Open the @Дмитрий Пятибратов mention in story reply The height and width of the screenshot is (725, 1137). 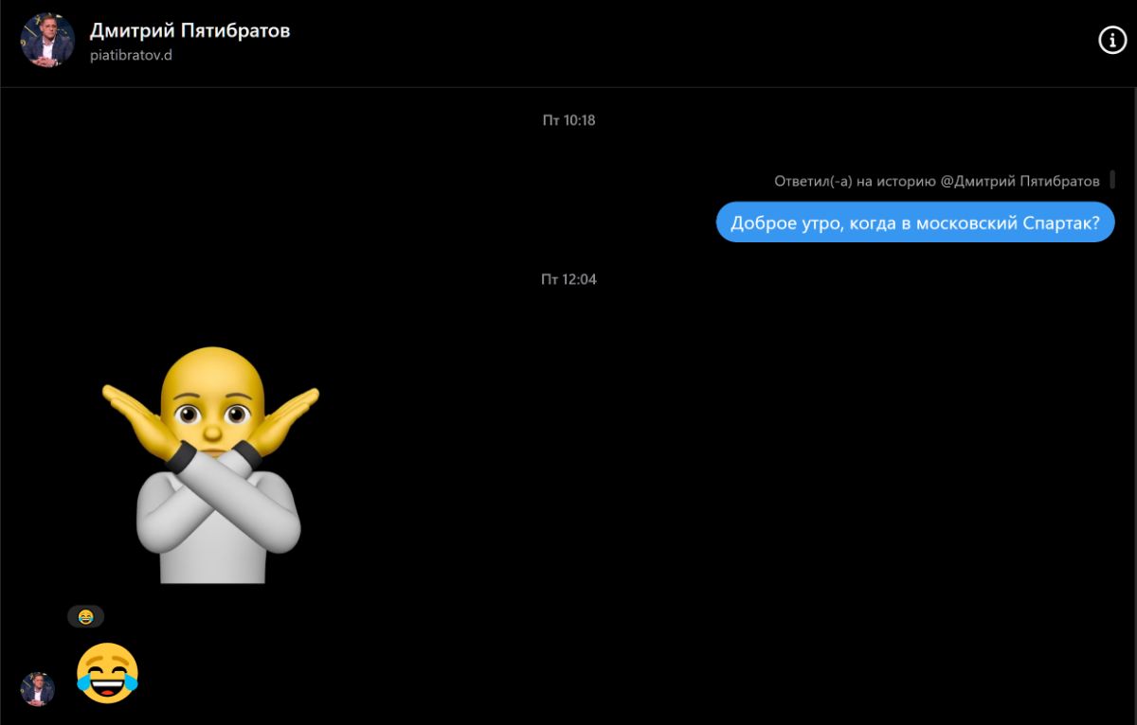coord(1020,181)
